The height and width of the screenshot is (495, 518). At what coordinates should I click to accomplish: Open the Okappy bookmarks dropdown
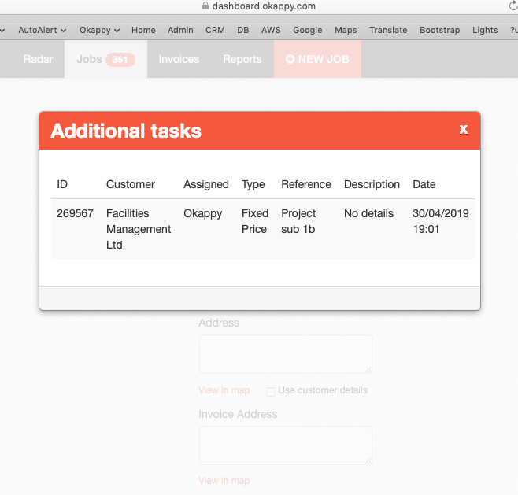point(99,30)
